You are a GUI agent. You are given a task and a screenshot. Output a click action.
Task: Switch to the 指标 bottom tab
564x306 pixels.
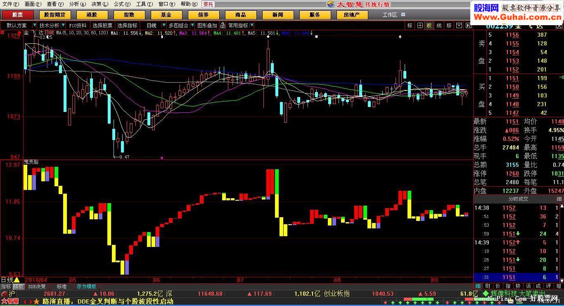tap(6, 286)
